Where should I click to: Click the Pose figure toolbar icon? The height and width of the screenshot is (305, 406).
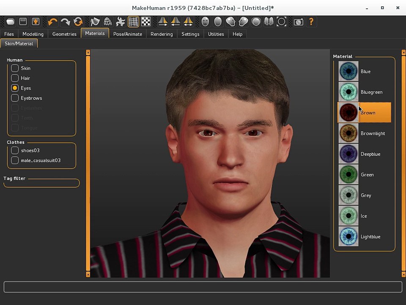pos(120,22)
